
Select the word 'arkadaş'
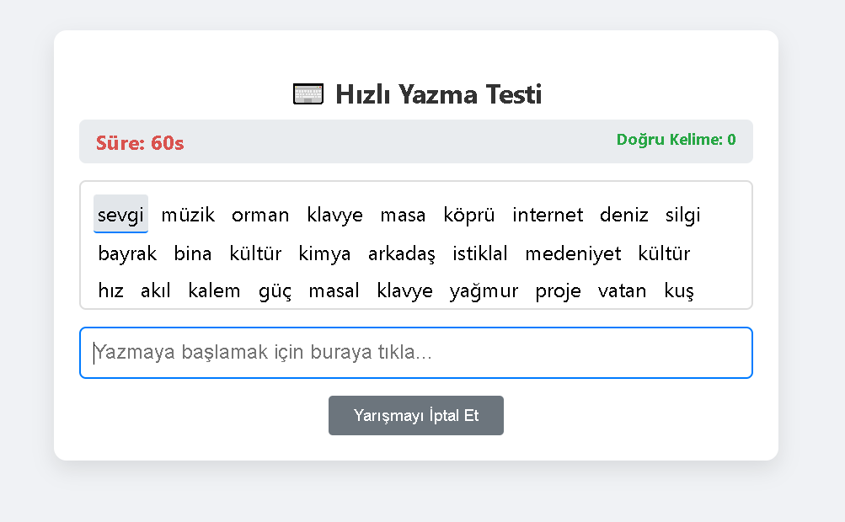click(401, 253)
